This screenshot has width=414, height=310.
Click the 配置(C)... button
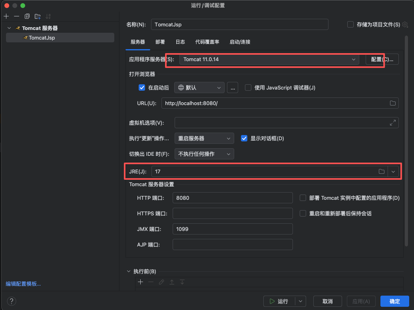pos(382,60)
